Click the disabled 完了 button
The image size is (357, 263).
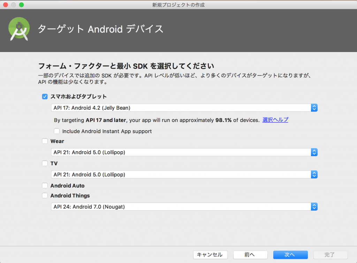(331, 255)
